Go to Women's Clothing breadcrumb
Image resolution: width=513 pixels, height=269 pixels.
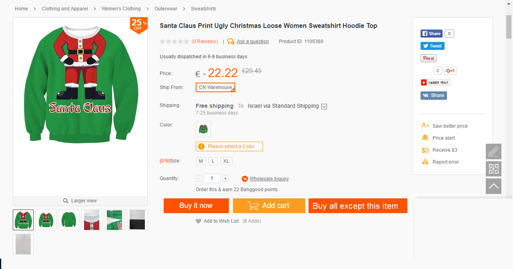point(121,9)
